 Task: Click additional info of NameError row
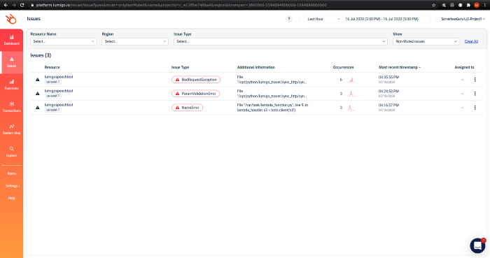click(272, 108)
